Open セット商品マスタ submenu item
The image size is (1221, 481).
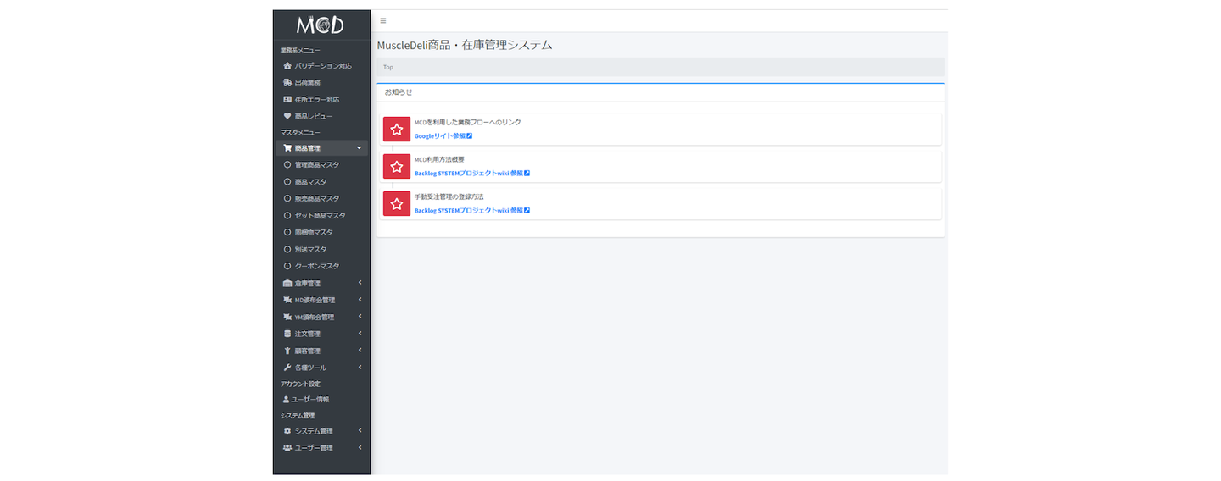click(322, 216)
